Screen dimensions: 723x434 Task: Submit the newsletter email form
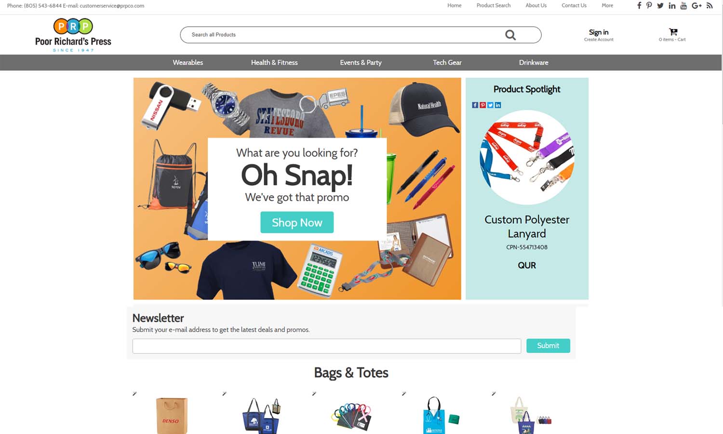pos(548,346)
